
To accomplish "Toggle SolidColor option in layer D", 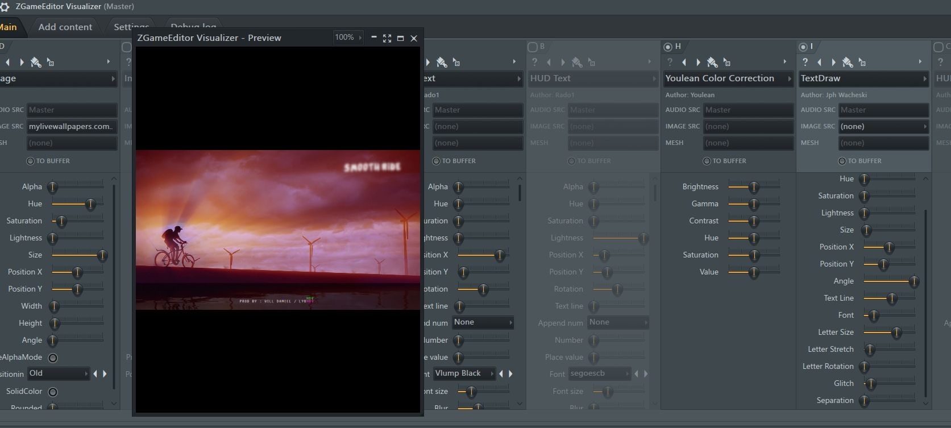I will point(53,392).
